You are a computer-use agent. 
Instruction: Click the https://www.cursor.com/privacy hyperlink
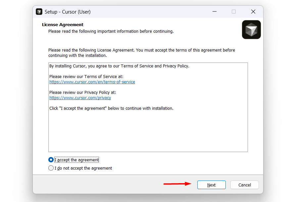pyautogui.click(x=80, y=98)
